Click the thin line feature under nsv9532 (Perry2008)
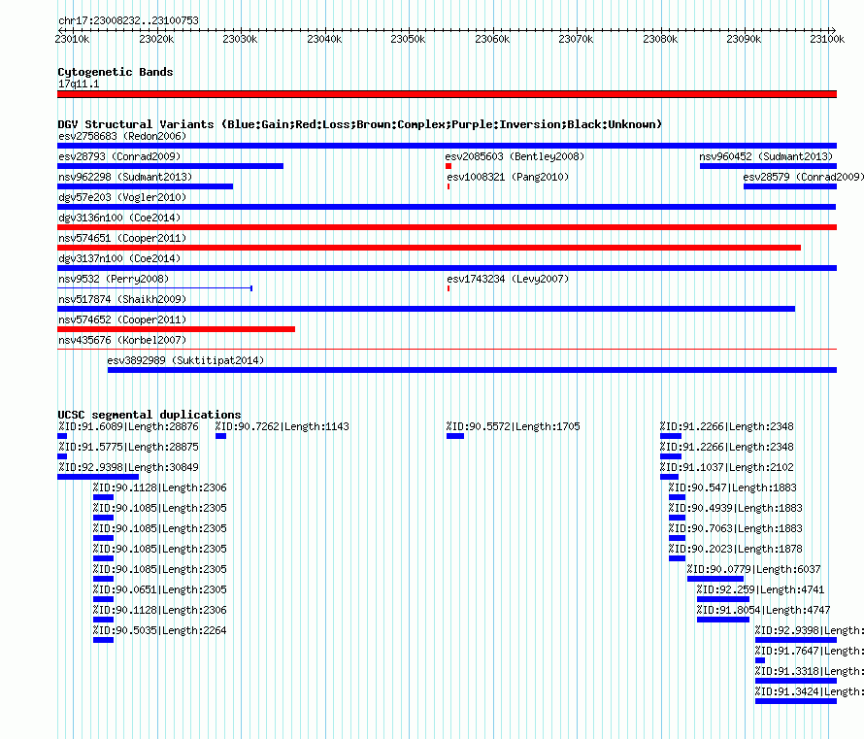The image size is (864, 739). click(x=154, y=288)
